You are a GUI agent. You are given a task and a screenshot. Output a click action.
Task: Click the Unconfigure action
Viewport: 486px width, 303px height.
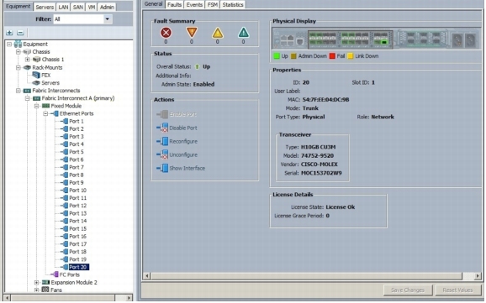pos(177,154)
